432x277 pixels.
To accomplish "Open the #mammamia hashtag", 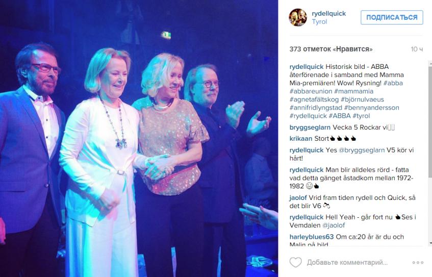I will click(354, 91).
